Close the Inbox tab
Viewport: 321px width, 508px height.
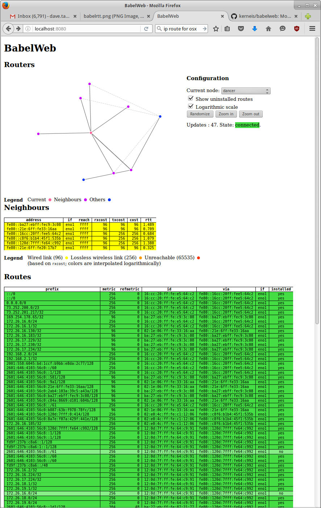pyautogui.click(x=75, y=16)
